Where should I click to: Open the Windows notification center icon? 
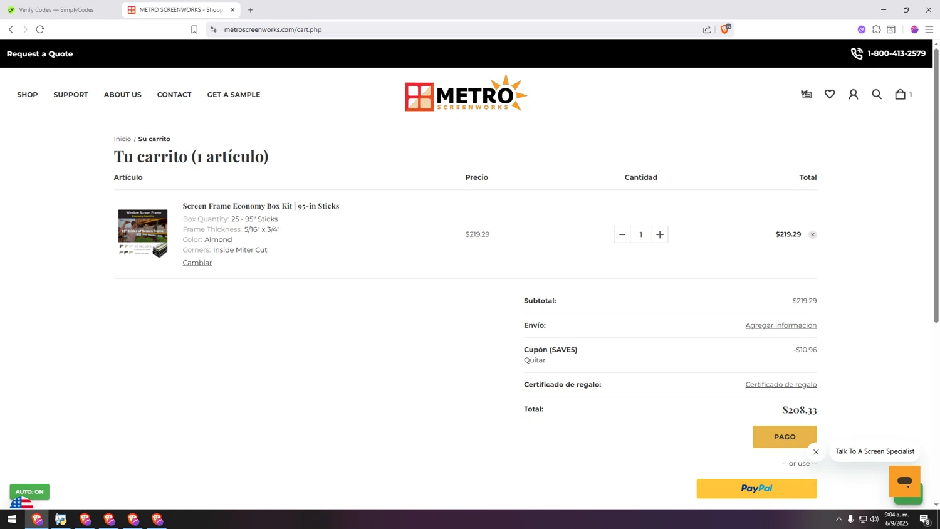click(x=924, y=520)
